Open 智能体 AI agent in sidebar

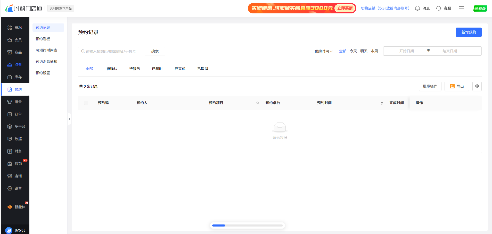pyautogui.click(x=17, y=207)
